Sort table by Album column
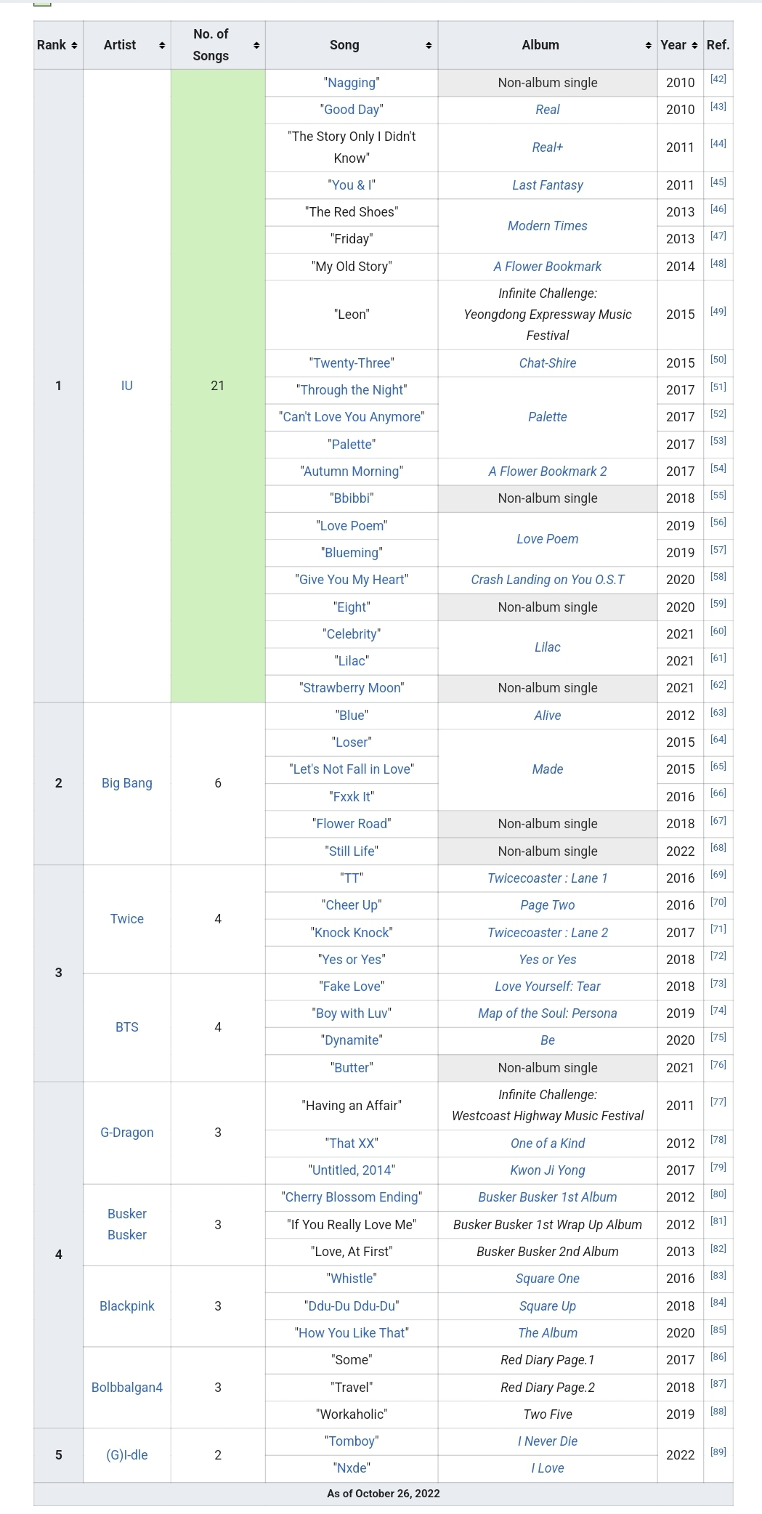The width and height of the screenshot is (762, 1514). (x=648, y=46)
